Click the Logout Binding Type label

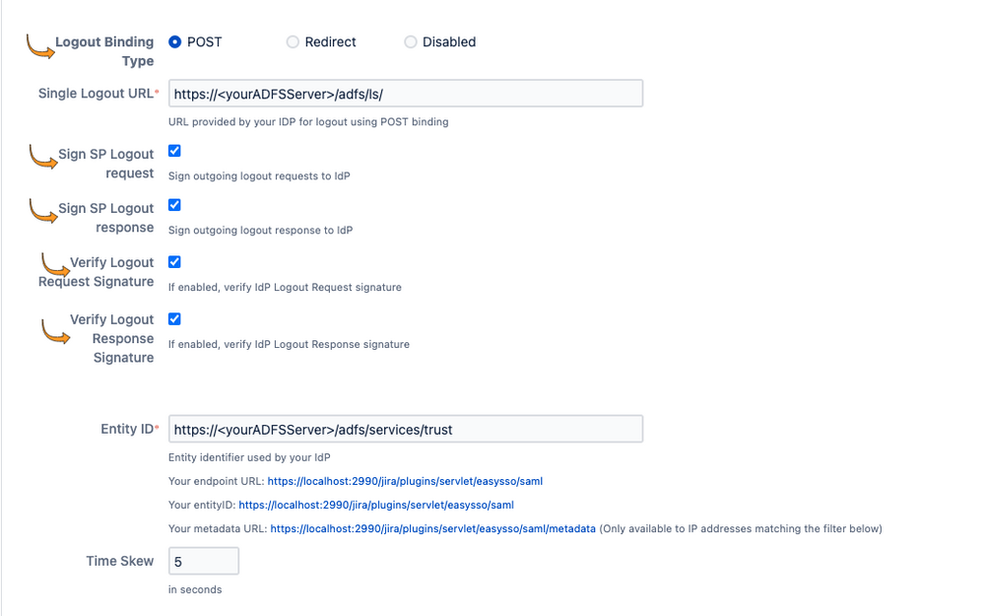pos(104,51)
